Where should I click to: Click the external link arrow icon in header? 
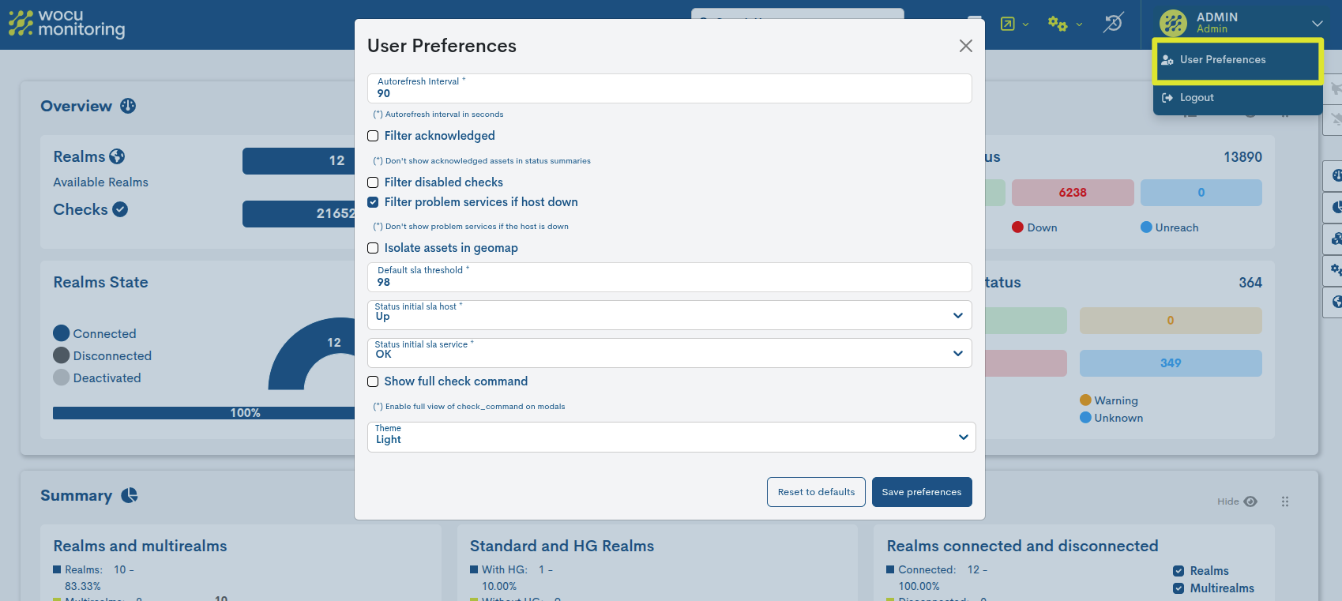tap(1008, 24)
